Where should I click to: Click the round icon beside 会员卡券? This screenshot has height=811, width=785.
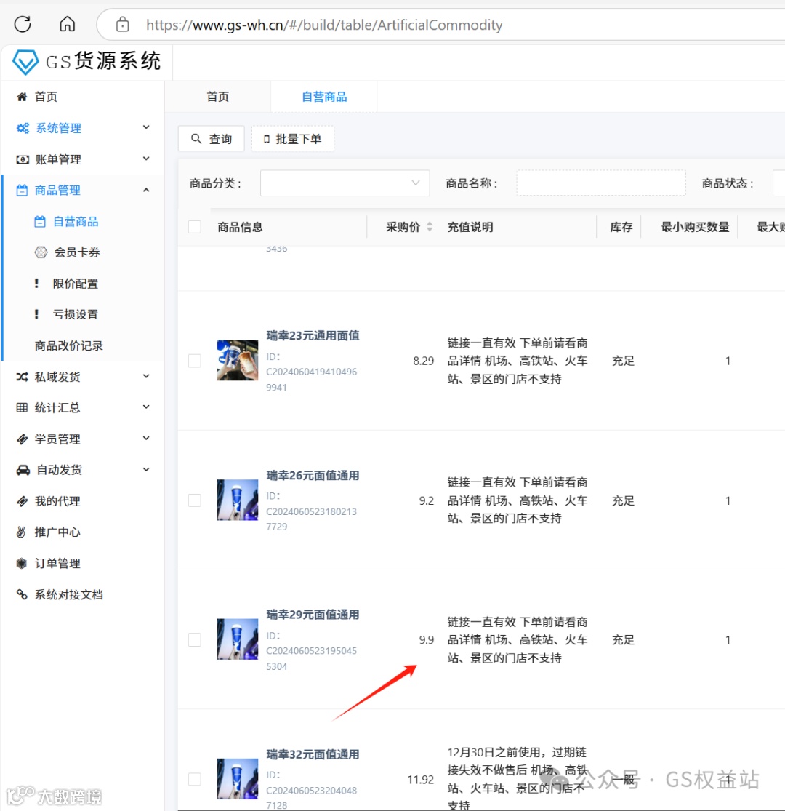point(41,252)
